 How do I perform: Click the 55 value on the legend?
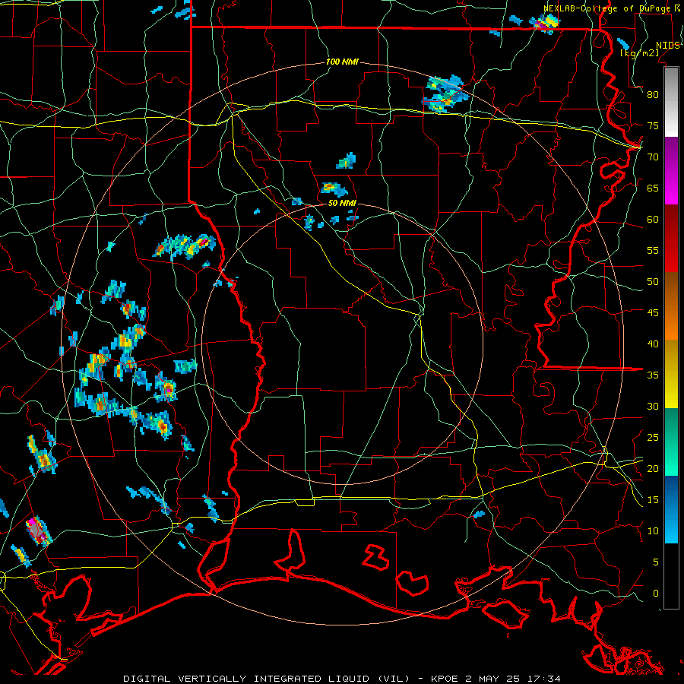pyautogui.click(x=653, y=250)
